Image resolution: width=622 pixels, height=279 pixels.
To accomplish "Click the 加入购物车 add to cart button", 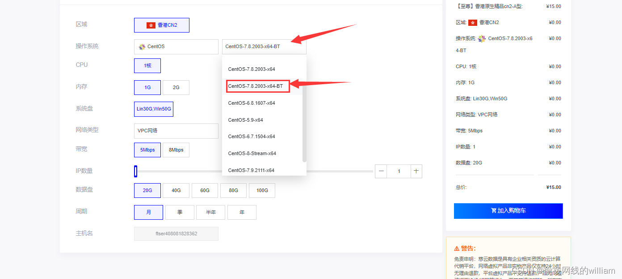I will tap(508, 211).
